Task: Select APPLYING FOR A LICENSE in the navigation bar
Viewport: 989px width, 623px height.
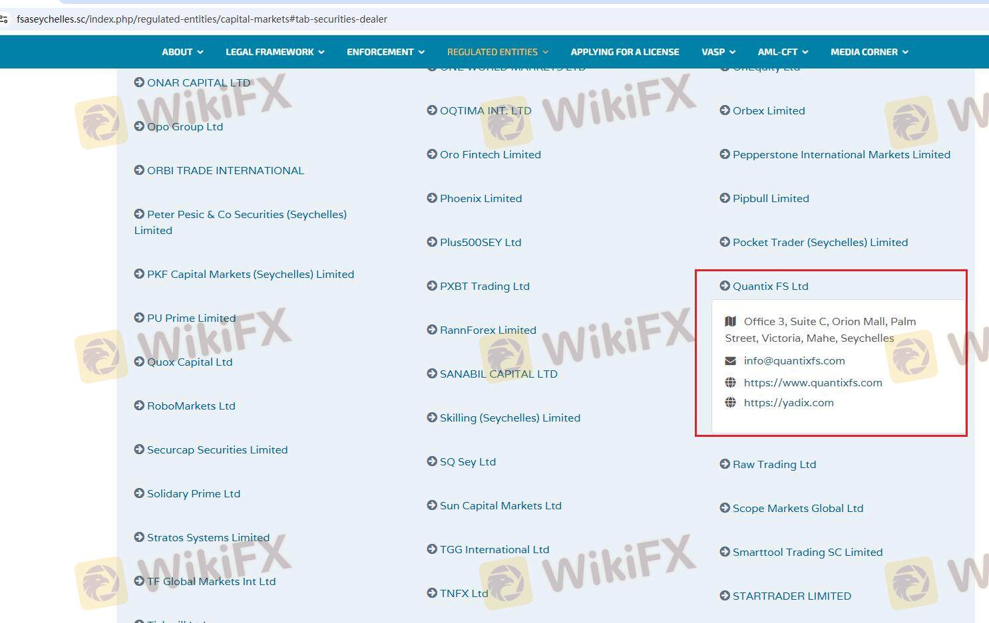Action: click(x=624, y=52)
